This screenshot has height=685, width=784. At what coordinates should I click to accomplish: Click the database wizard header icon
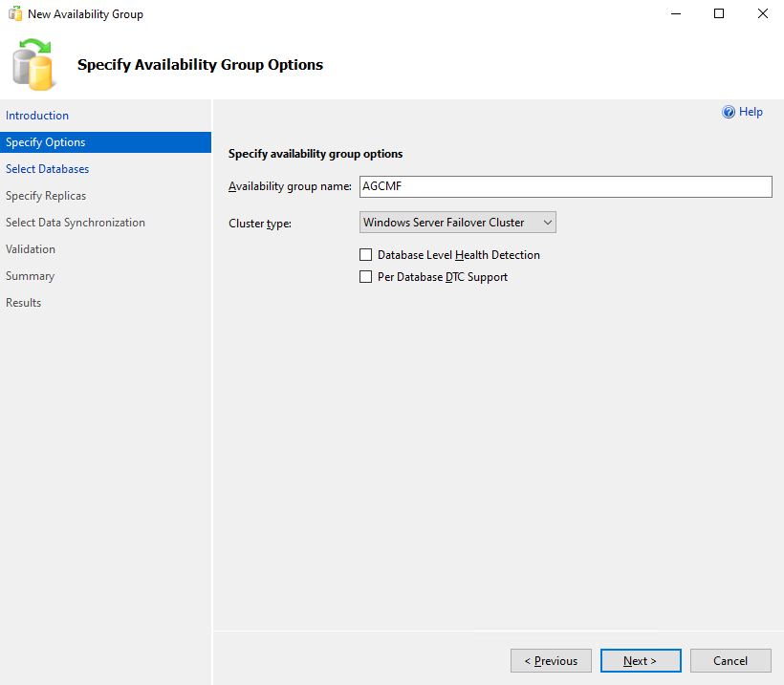point(34,64)
